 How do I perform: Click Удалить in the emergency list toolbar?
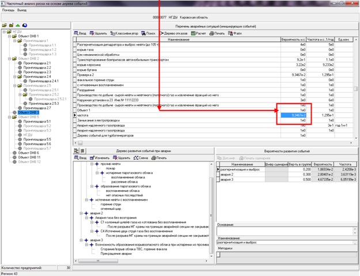(x=101, y=34)
